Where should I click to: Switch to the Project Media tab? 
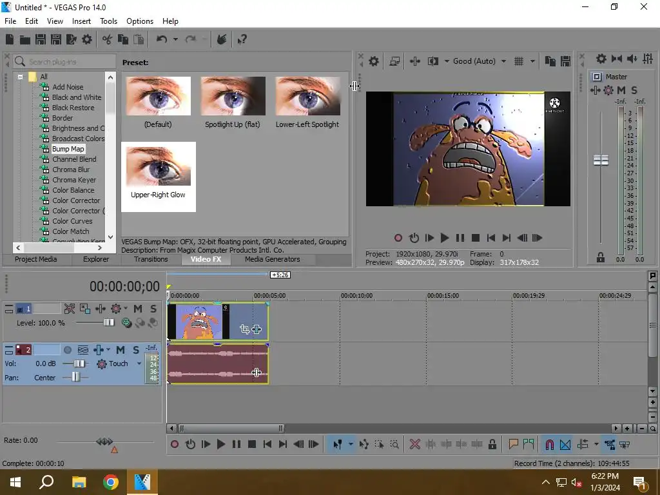(36, 259)
